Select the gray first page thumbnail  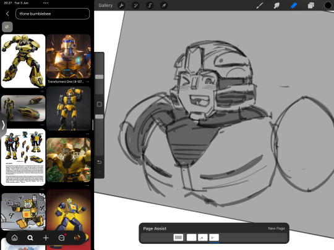[178, 237]
